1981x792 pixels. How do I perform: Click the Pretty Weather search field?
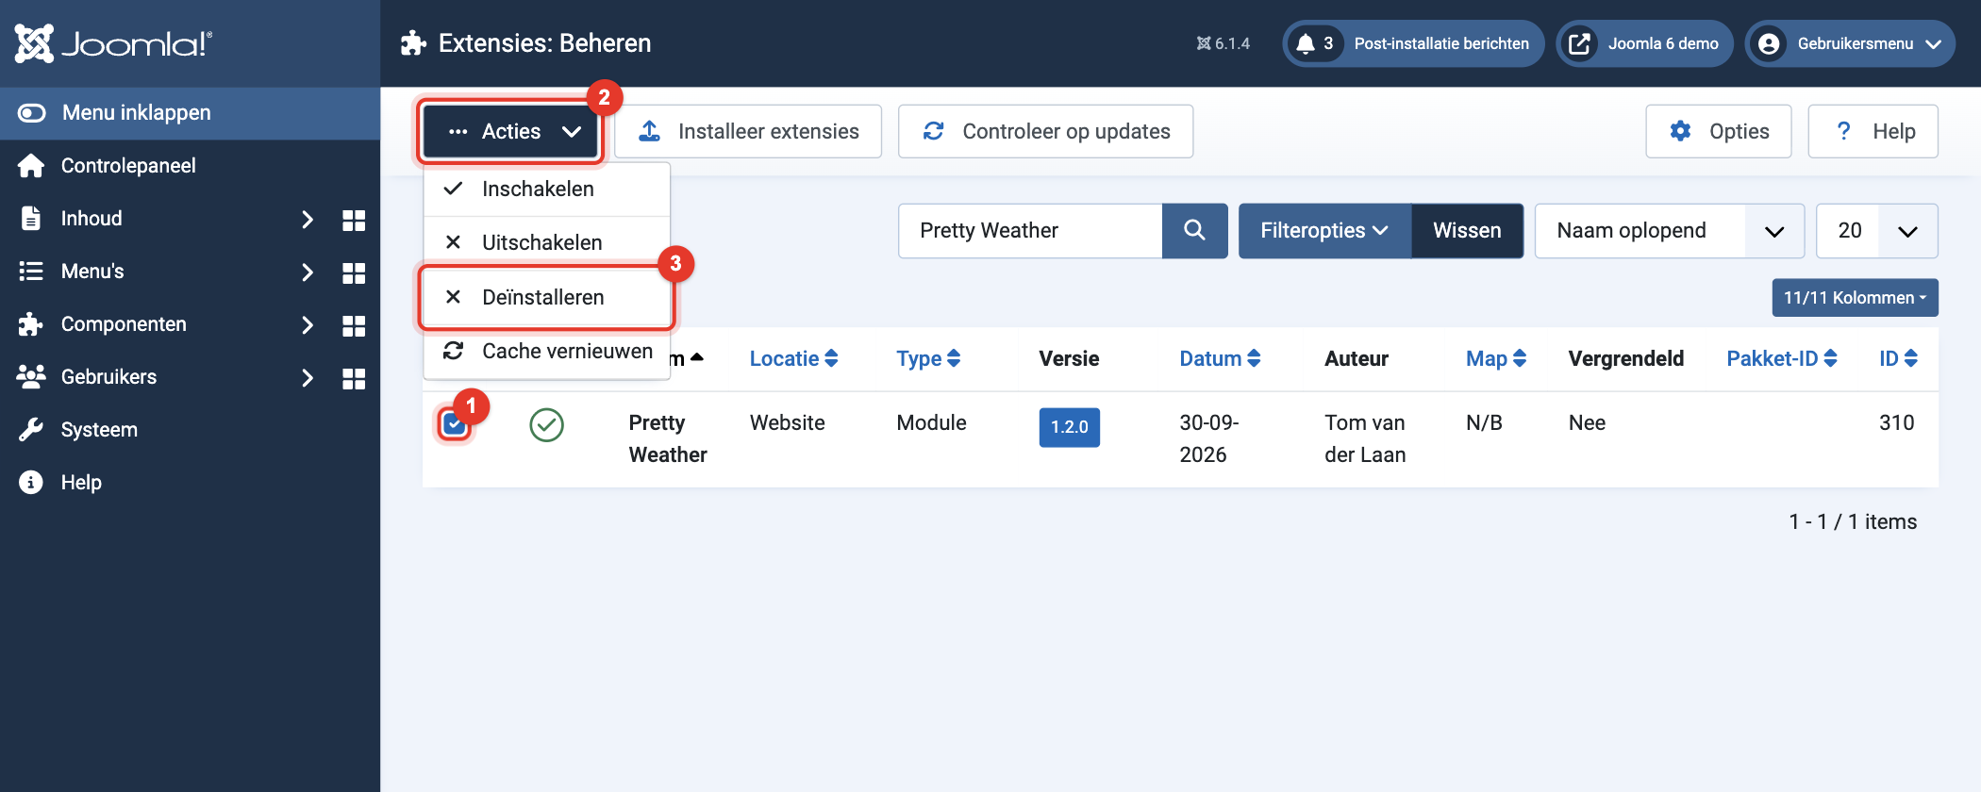click(1031, 231)
